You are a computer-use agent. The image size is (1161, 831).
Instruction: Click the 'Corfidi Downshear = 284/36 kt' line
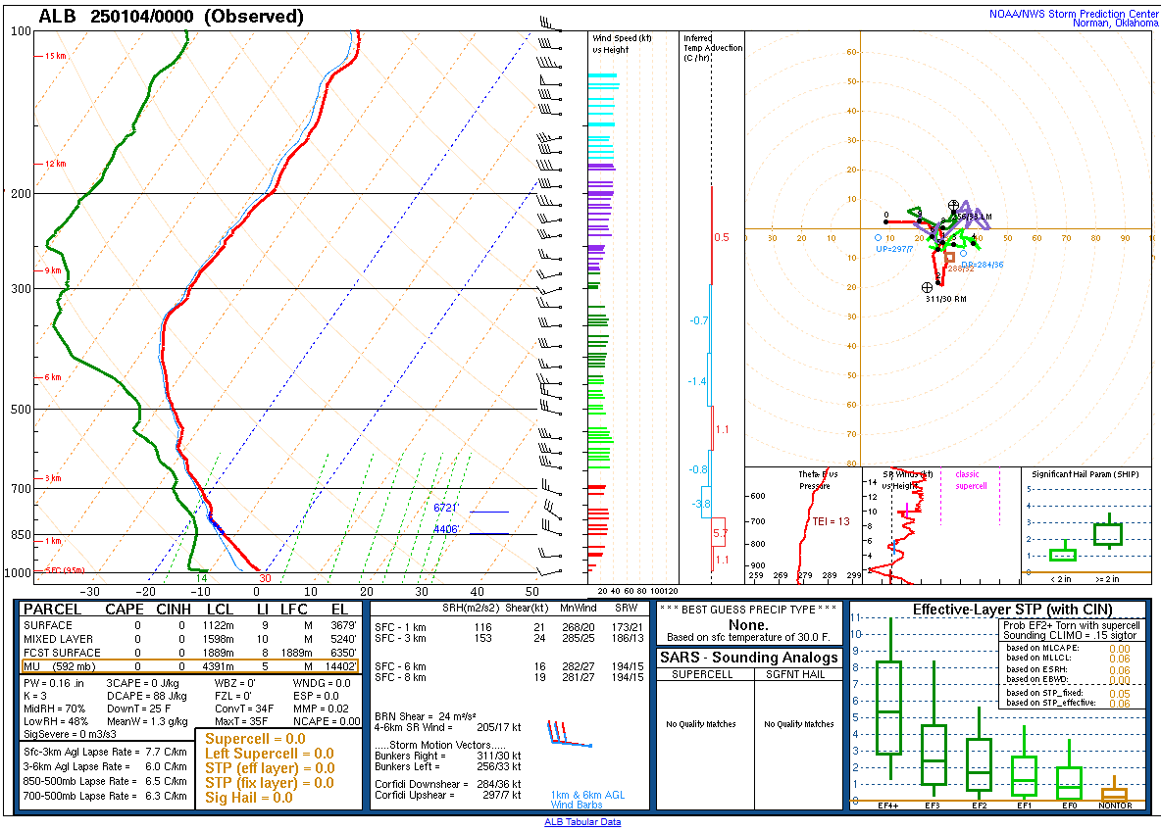pos(448,784)
